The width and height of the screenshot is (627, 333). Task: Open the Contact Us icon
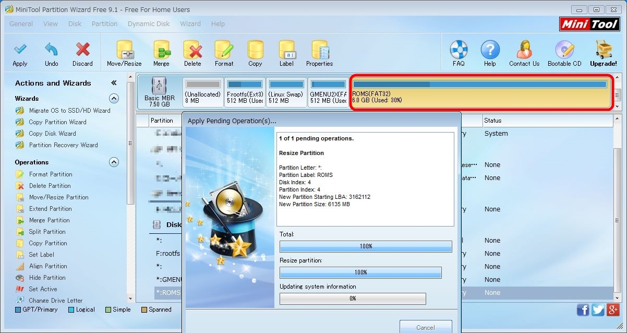point(524,50)
